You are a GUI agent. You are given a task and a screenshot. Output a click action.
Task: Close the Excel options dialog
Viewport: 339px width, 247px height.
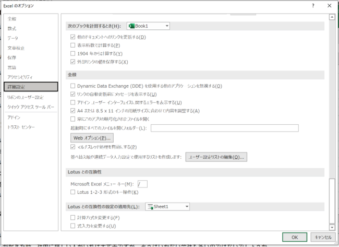pos(329,6)
